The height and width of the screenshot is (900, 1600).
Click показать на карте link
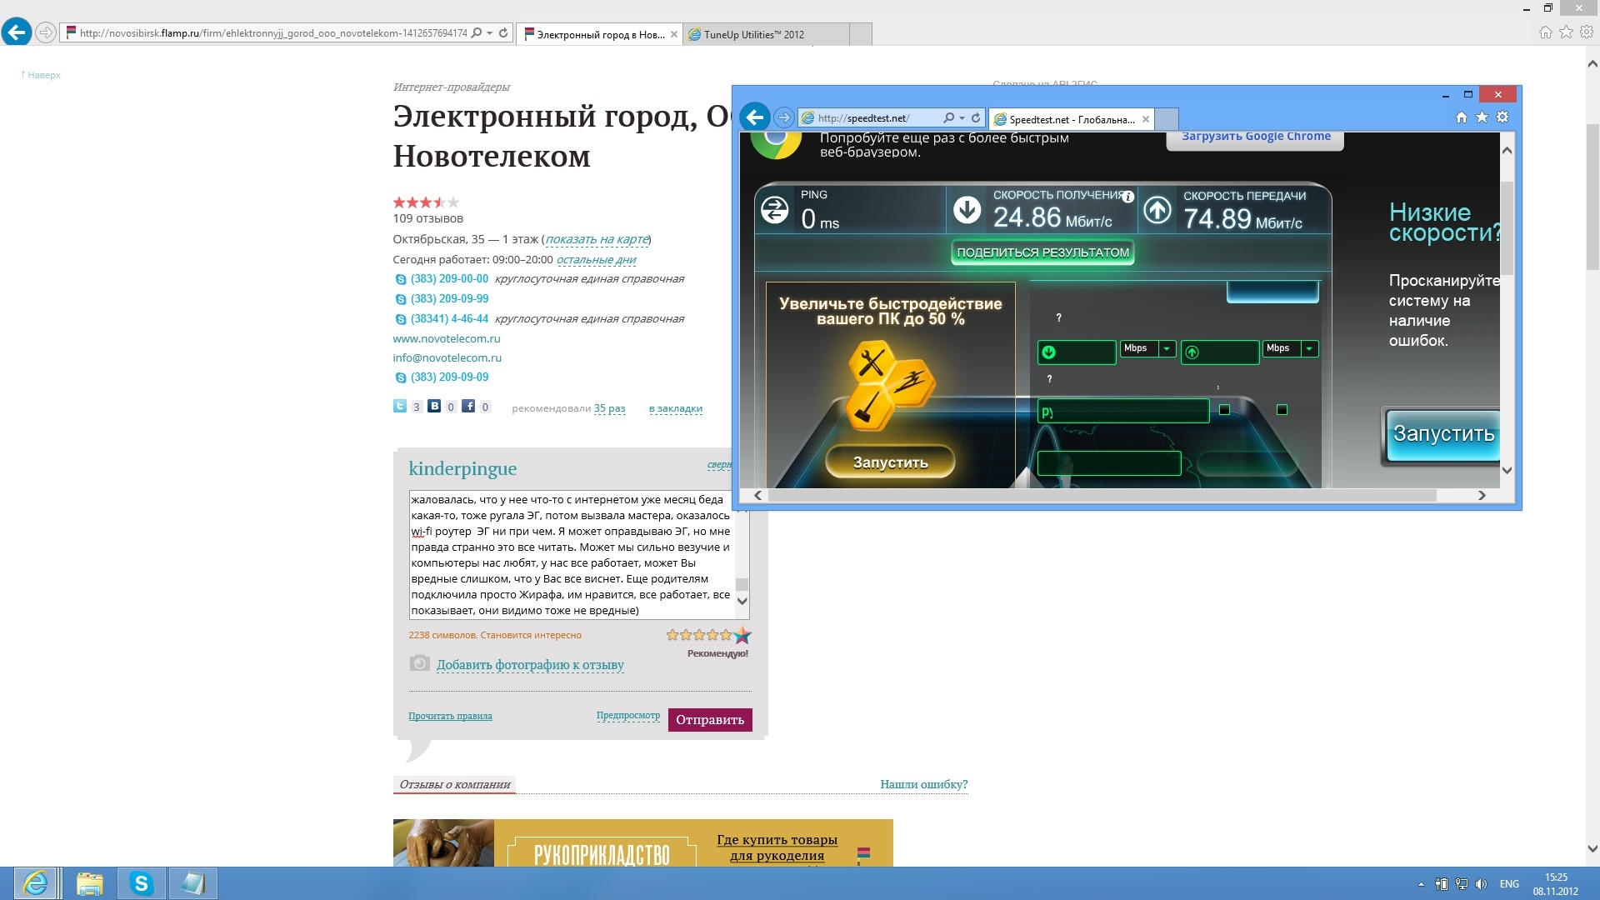pyautogui.click(x=597, y=239)
